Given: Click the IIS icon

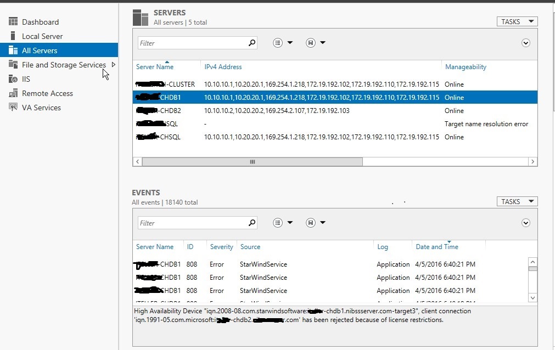Looking at the screenshot, I should click(13, 79).
